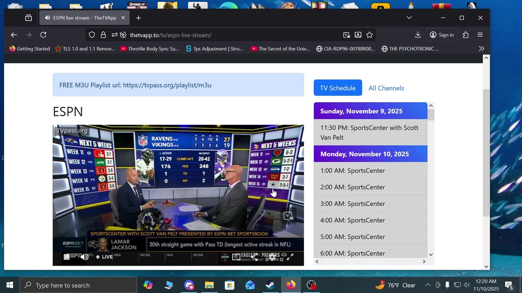Reload the current page
522x293 pixels.
pos(43,35)
